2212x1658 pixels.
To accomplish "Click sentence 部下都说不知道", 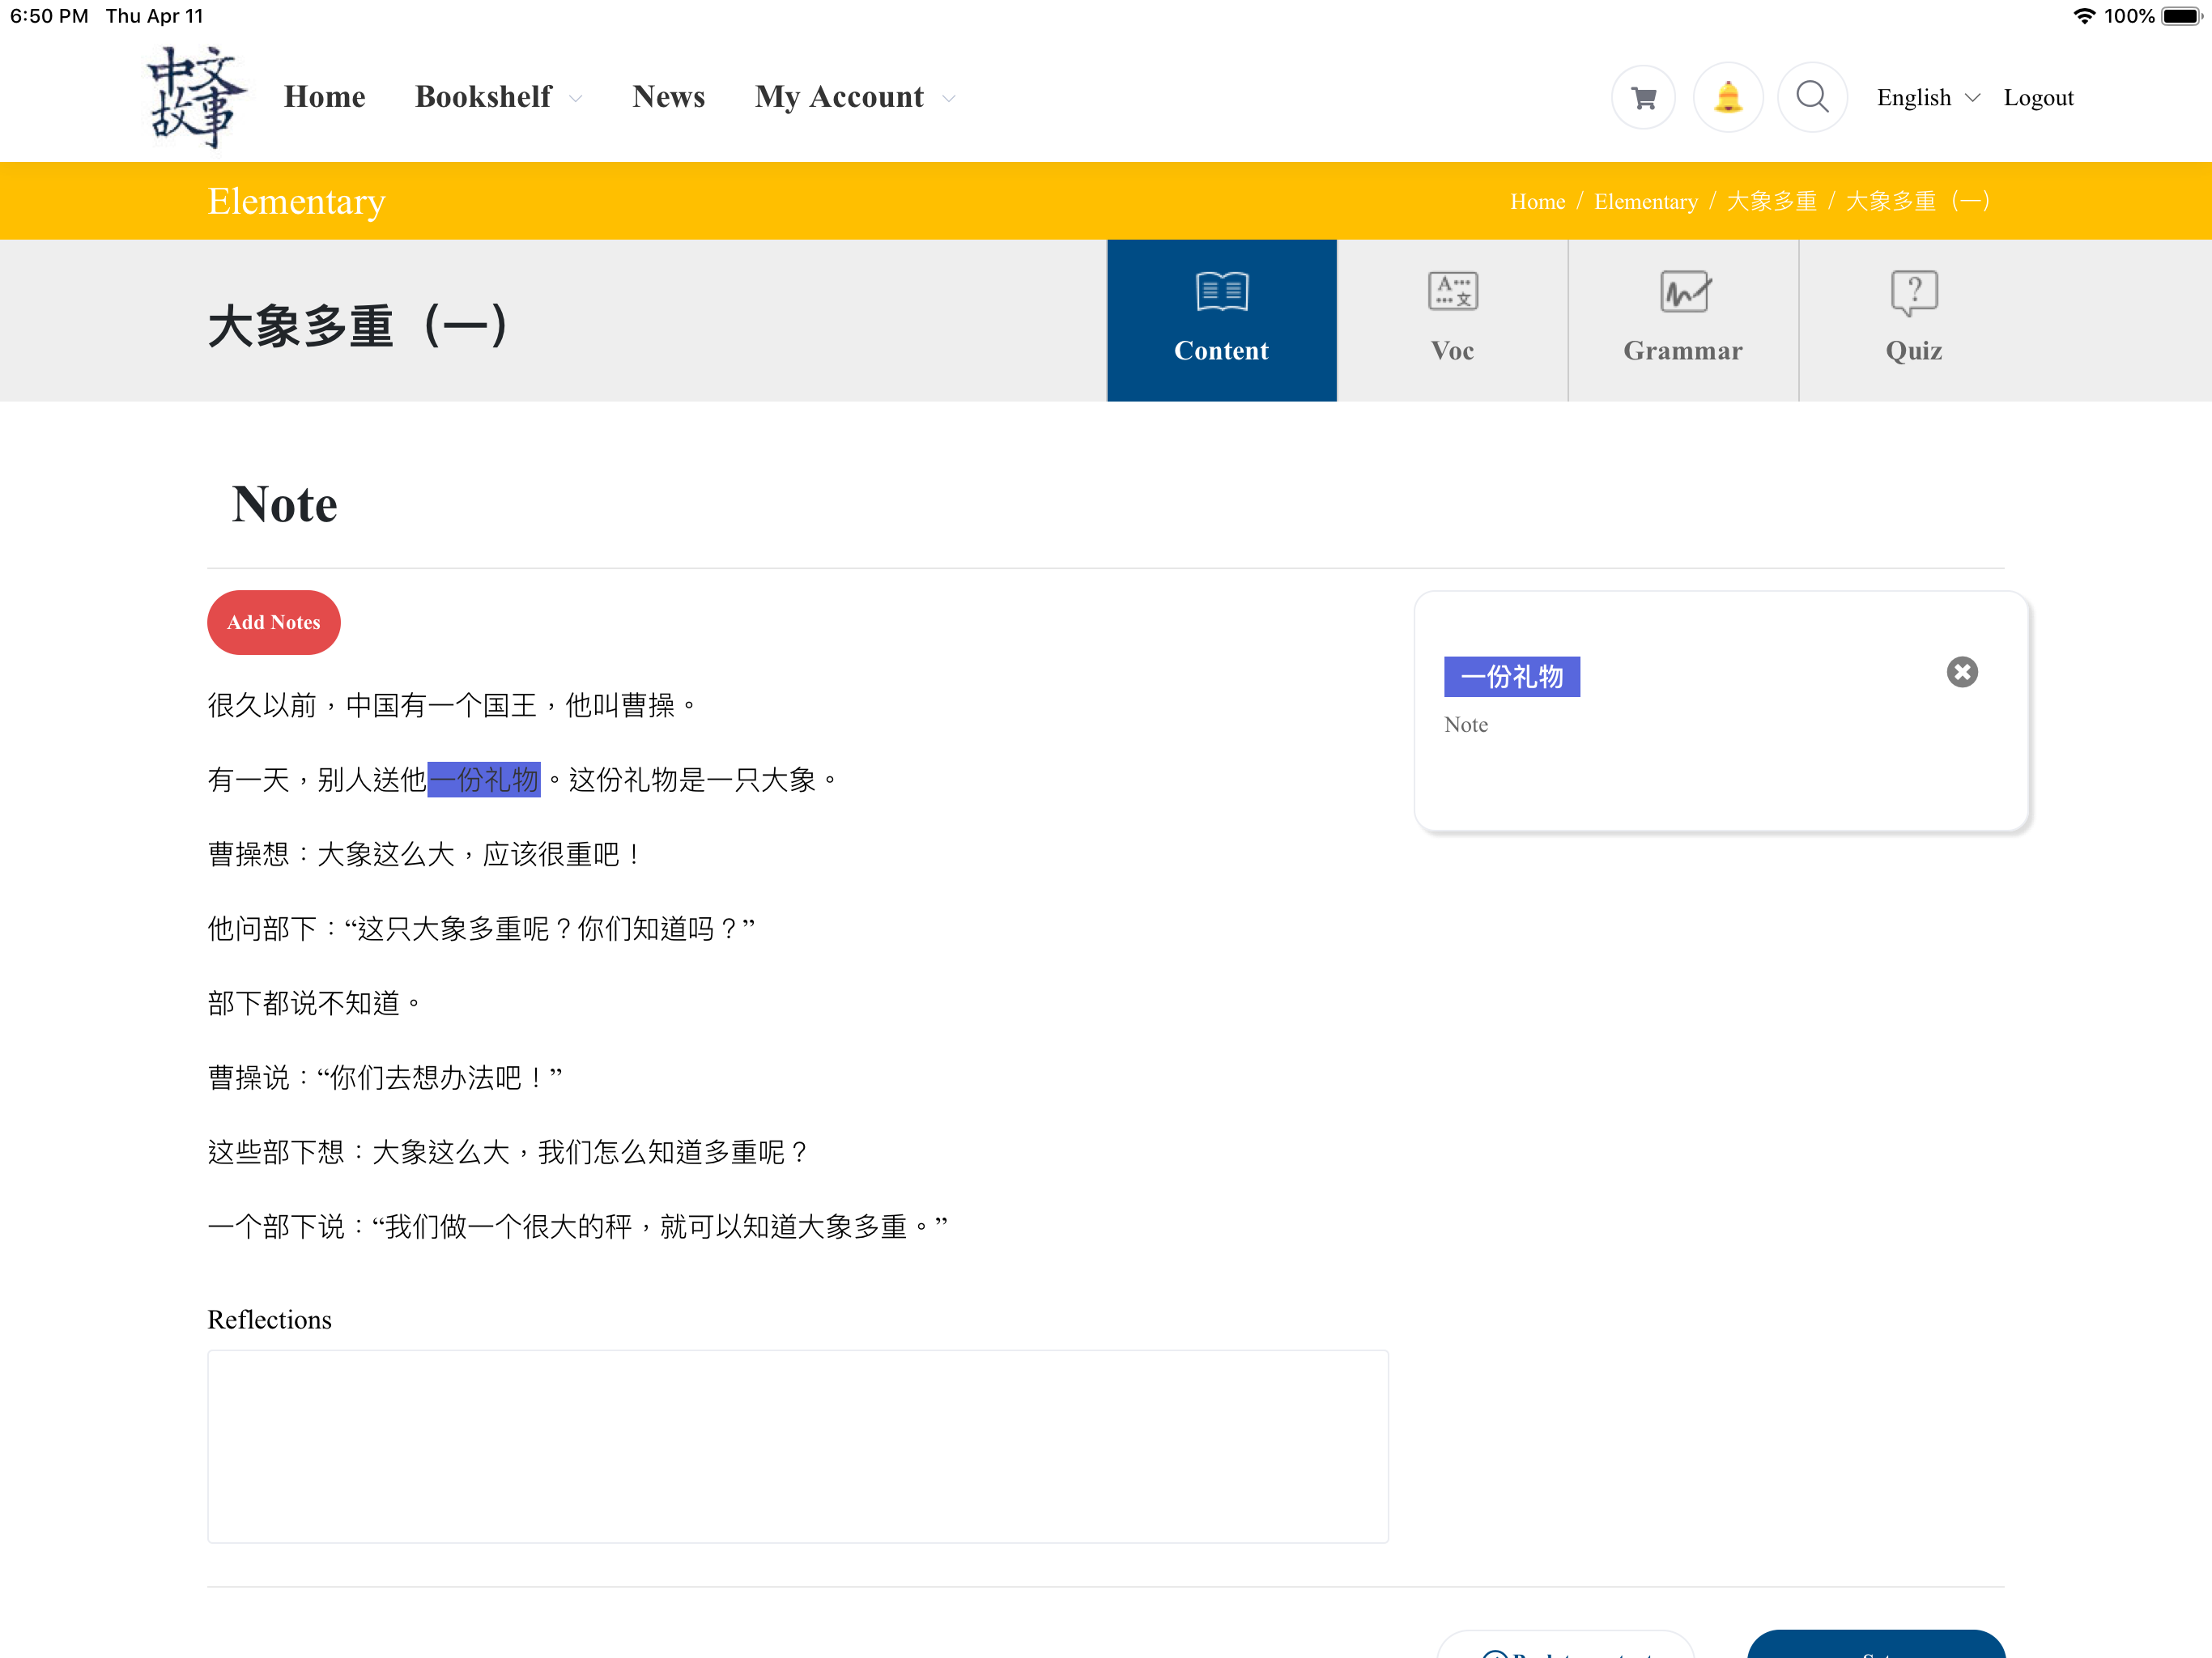I will 314,1003.
